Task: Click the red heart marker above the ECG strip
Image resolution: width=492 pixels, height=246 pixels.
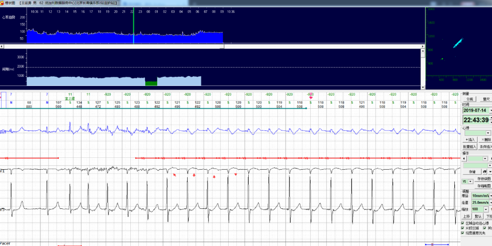Action: (311, 97)
